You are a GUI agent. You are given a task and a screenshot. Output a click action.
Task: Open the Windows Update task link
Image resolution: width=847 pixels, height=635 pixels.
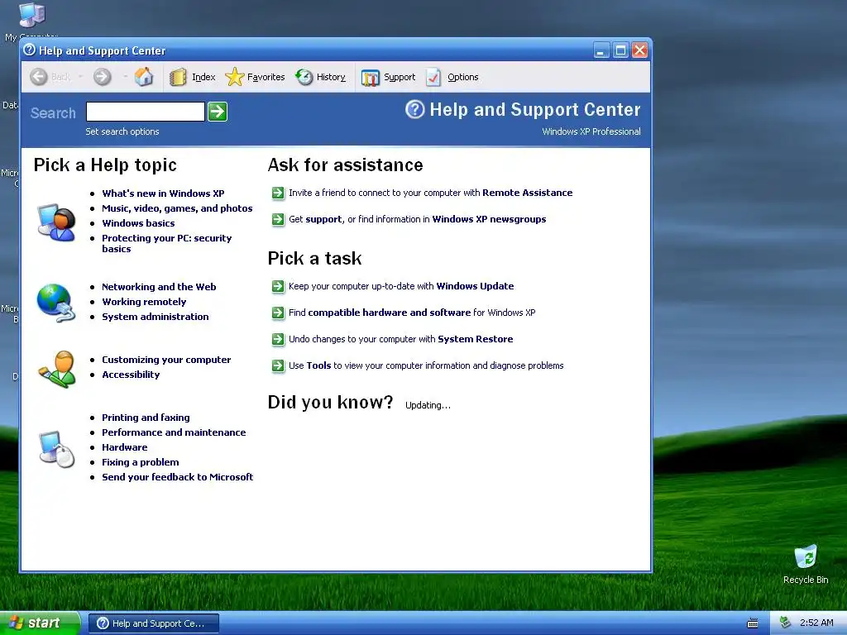475,286
